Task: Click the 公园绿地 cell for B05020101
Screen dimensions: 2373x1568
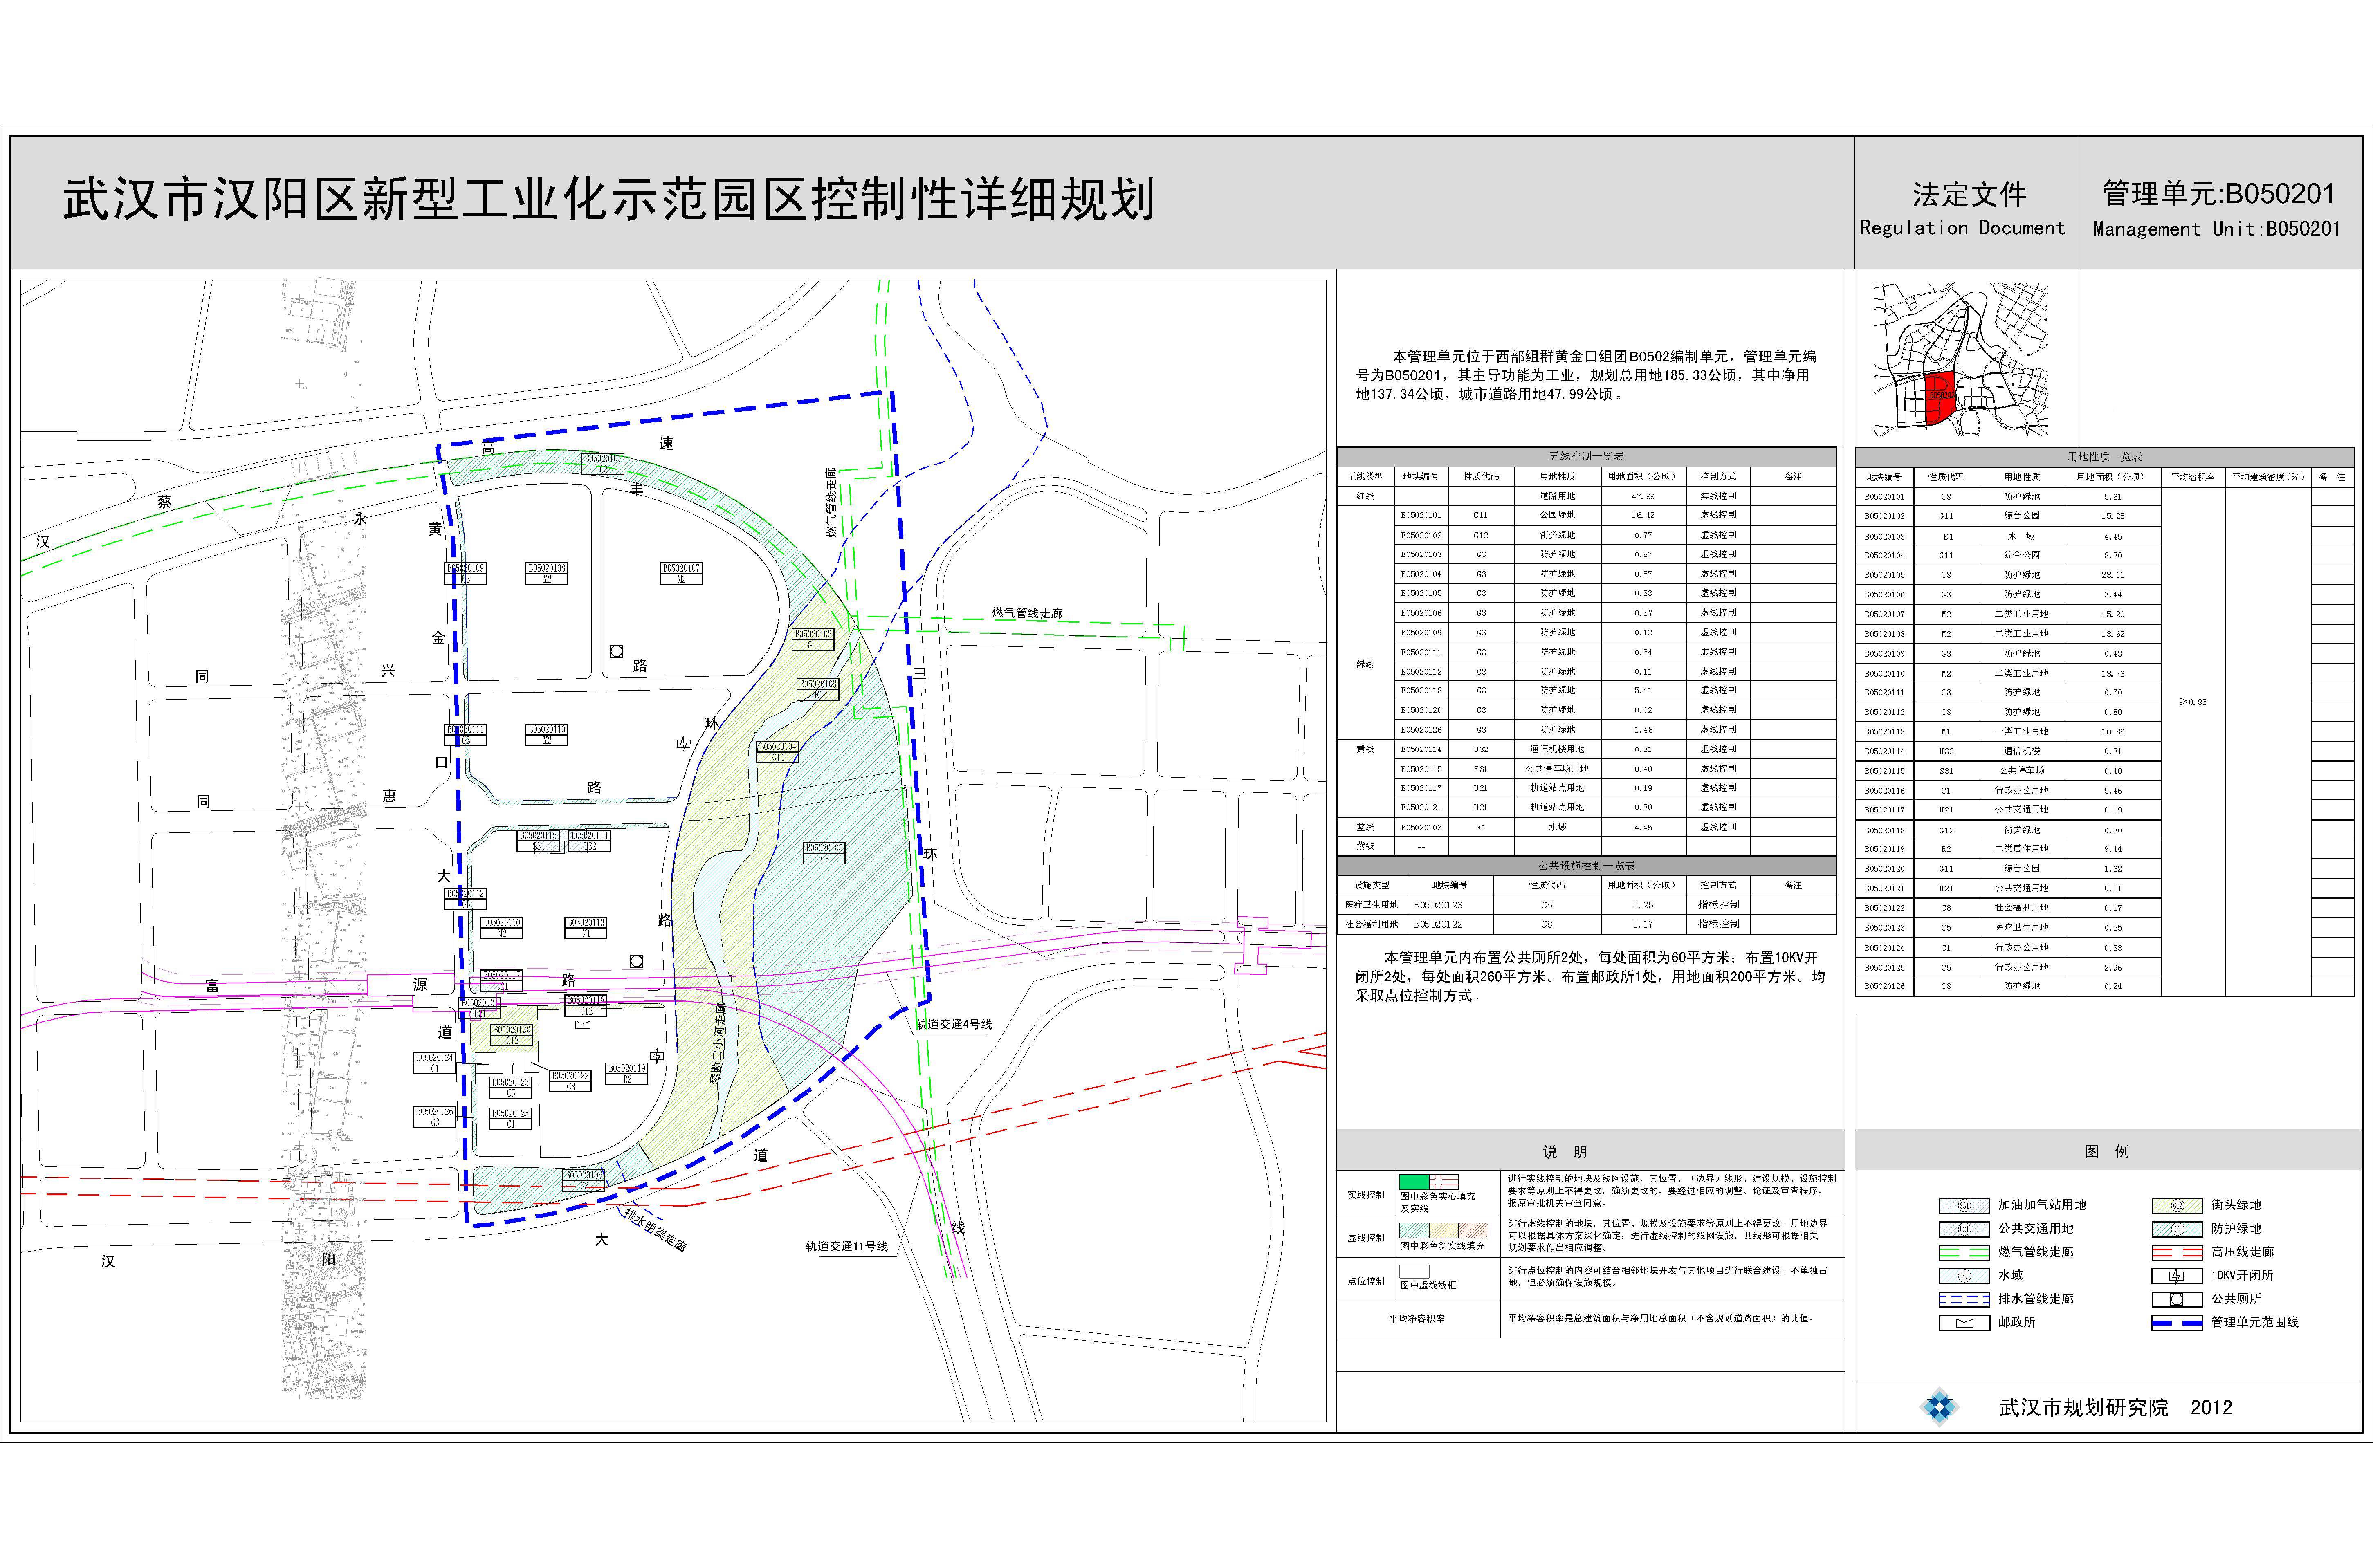Action: [1557, 515]
